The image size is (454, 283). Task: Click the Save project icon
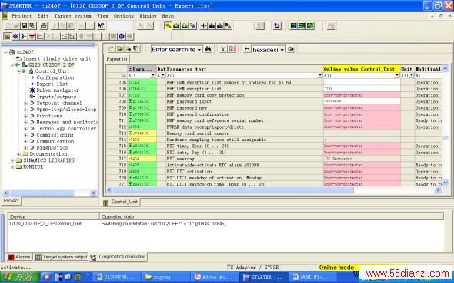click(x=25, y=26)
